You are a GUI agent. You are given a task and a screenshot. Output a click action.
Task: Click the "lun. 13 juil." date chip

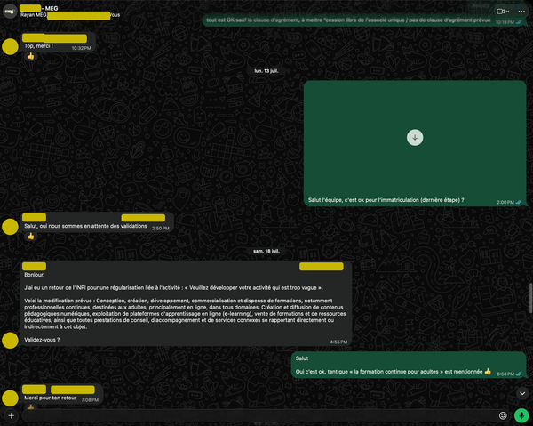point(266,71)
